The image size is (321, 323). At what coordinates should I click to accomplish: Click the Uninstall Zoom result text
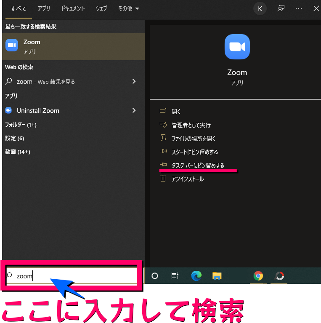coord(38,111)
